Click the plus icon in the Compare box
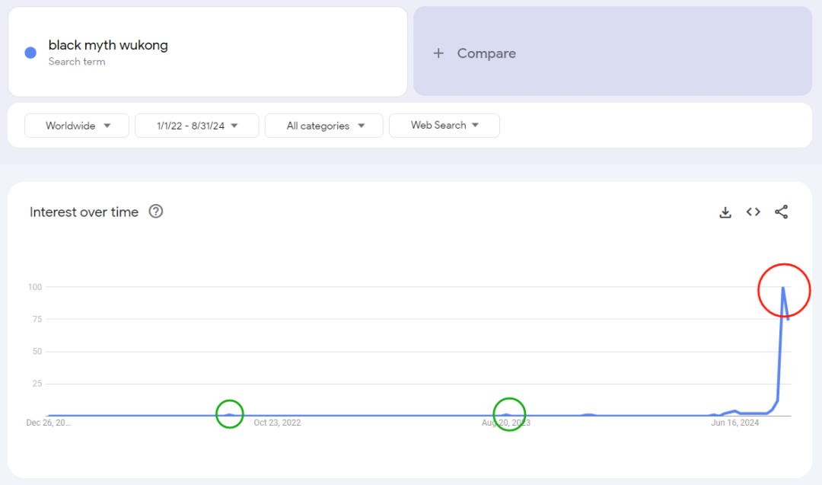822x485 pixels. pos(438,53)
